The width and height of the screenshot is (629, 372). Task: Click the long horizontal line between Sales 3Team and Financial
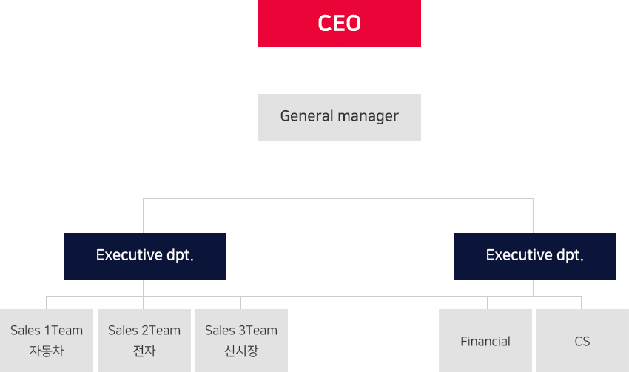364,297
